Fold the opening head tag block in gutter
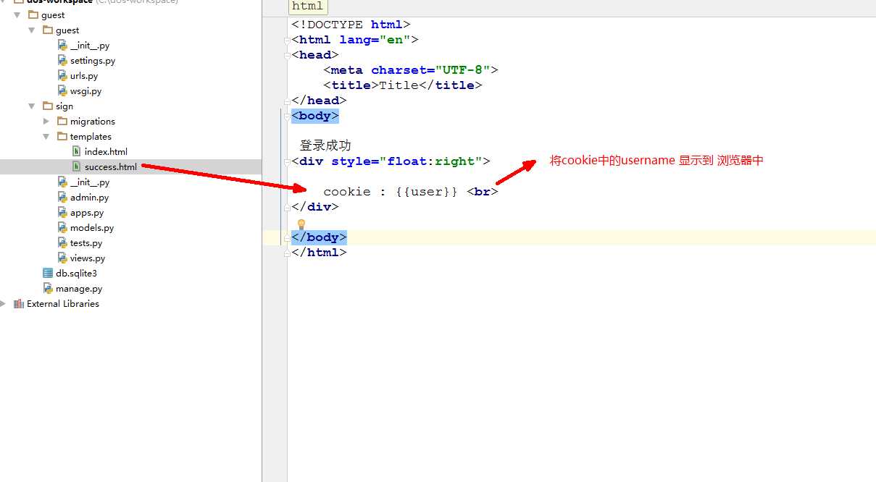The width and height of the screenshot is (876, 482). (288, 55)
